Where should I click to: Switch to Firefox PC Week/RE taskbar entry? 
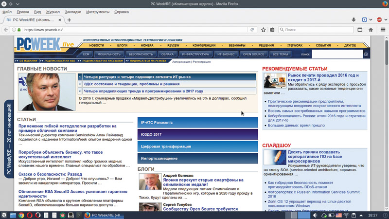click(x=104, y=215)
